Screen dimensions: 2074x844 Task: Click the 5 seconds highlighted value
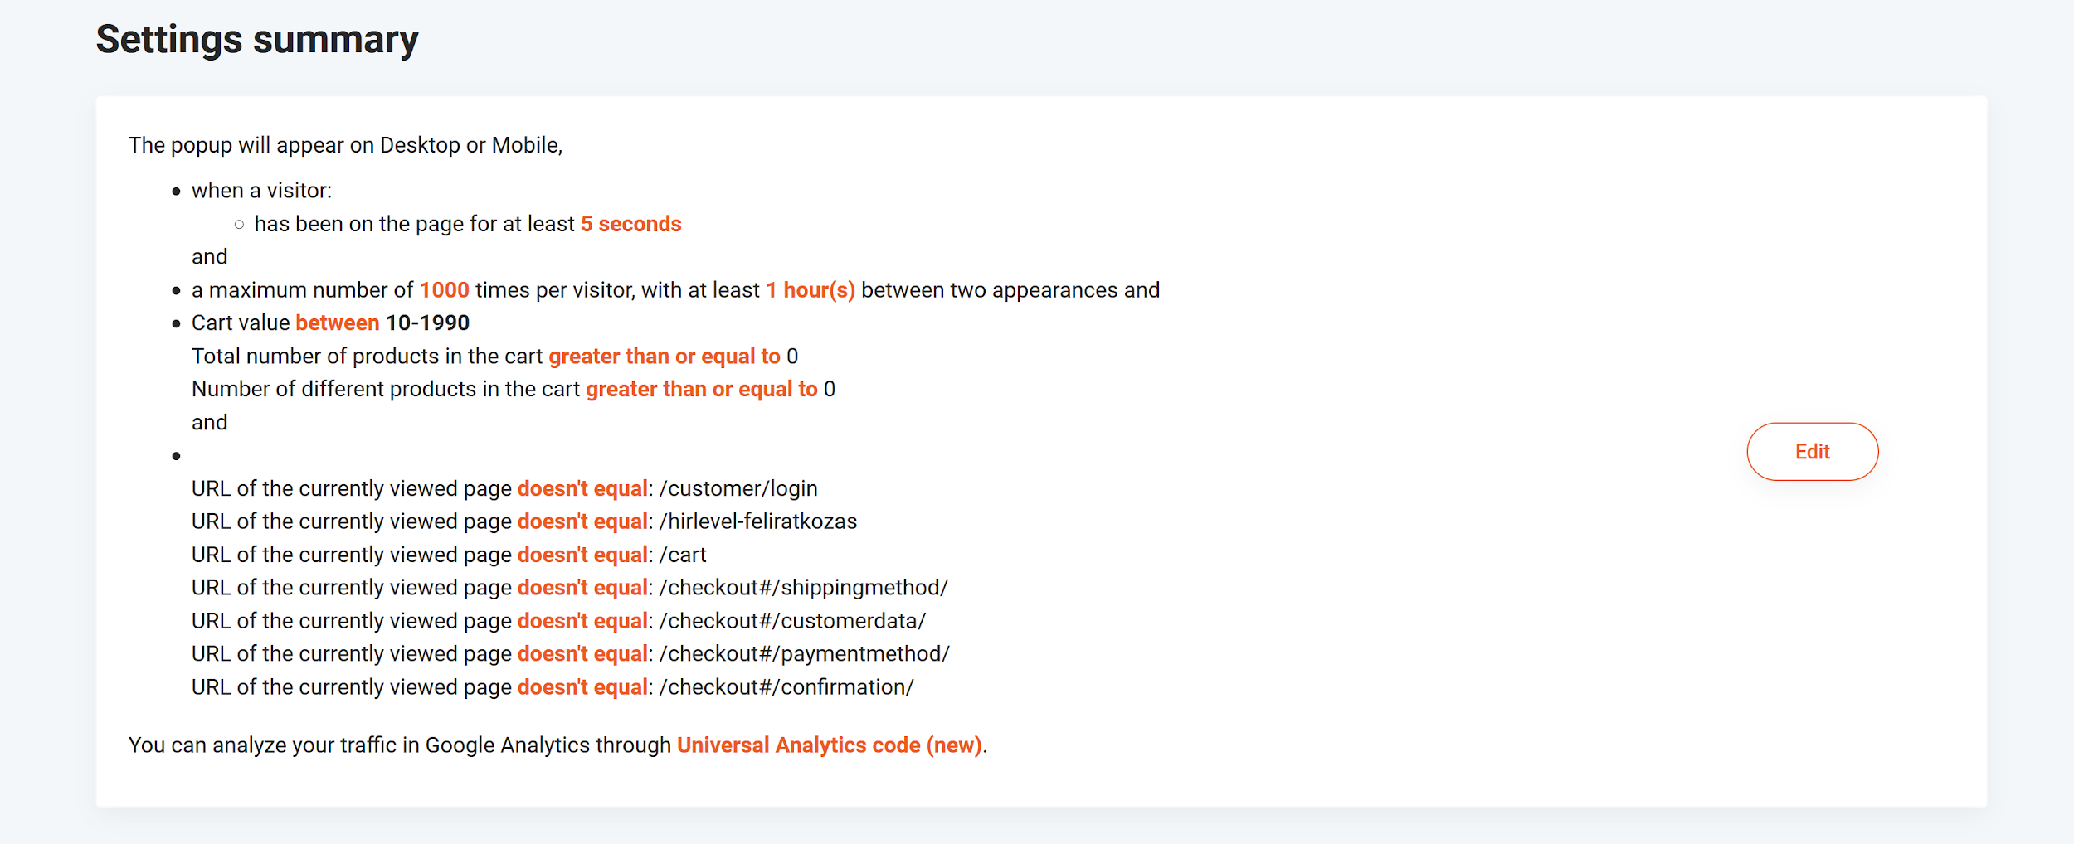[x=630, y=224]
